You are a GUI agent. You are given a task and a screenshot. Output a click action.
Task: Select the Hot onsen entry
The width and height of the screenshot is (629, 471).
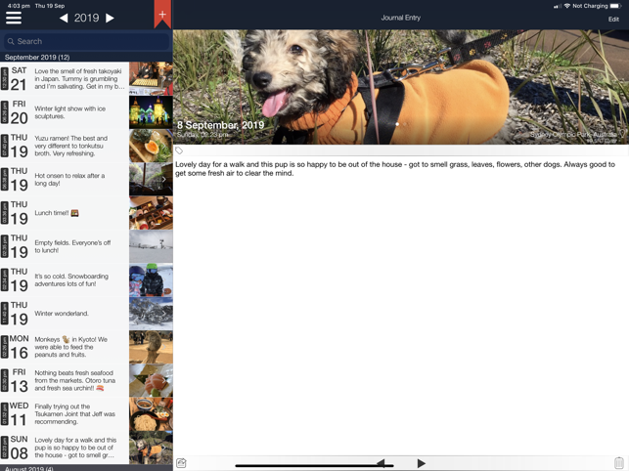pyautogui.click(x=86, y=179)
